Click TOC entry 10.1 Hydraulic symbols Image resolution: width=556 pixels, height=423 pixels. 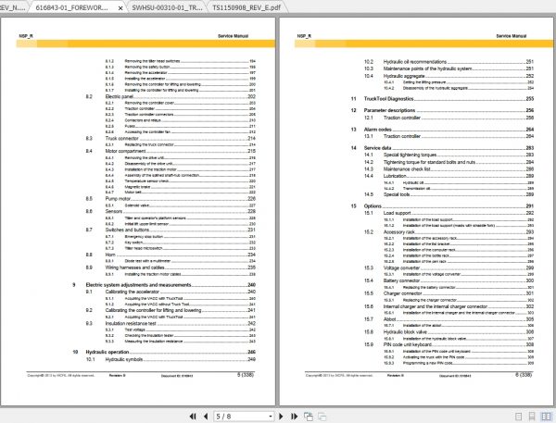[x=171, y=359]
